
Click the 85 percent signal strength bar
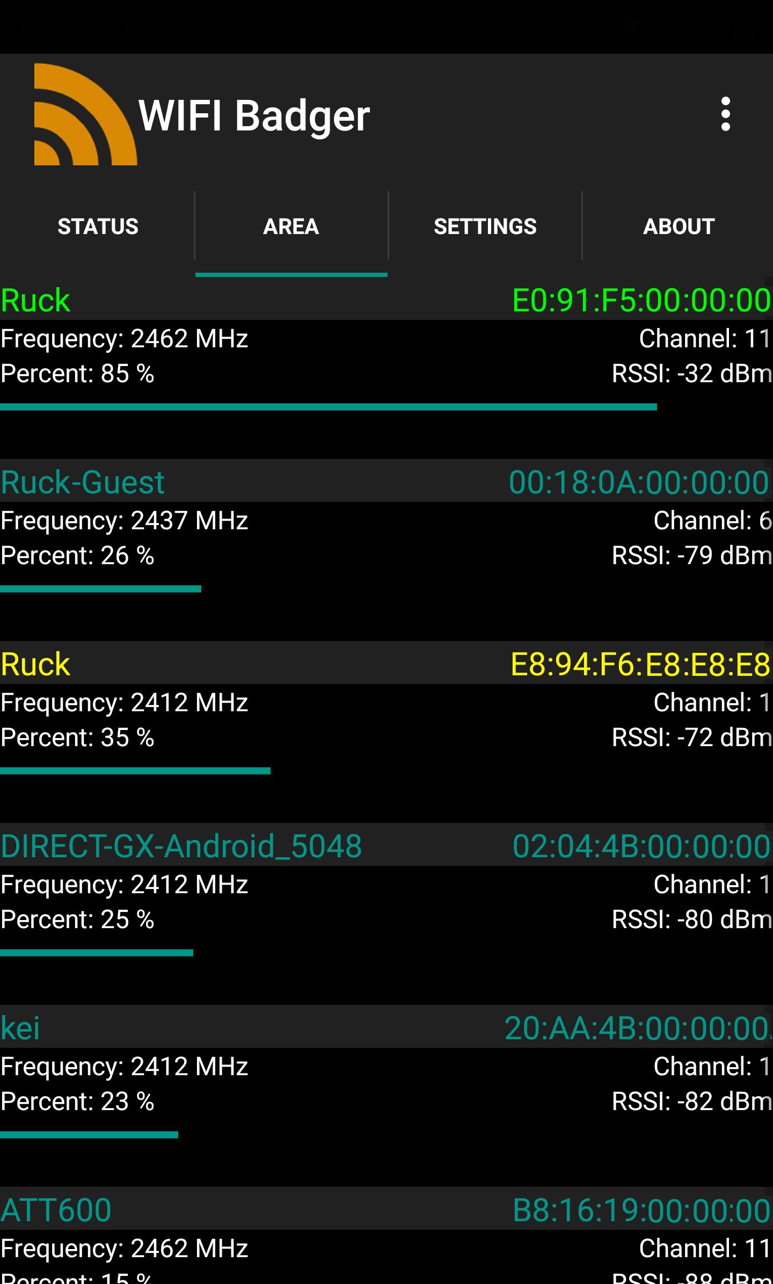pos(329,407)
